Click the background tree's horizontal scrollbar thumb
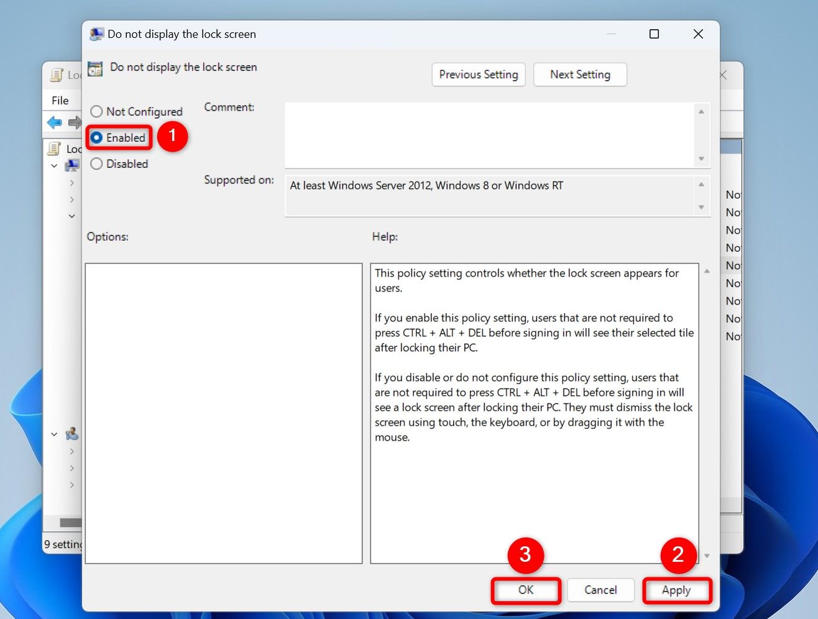The height and width of the screenshot is (619, 818). (70, 523)
